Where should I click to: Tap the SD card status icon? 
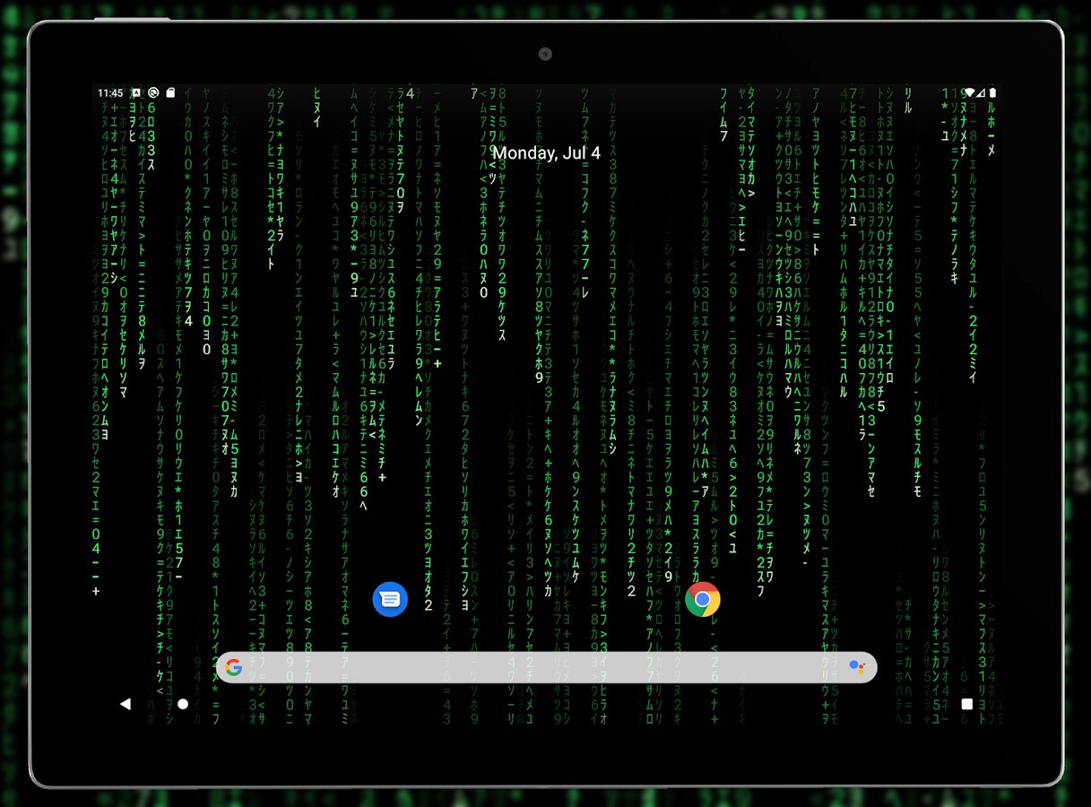coord(170,92)
